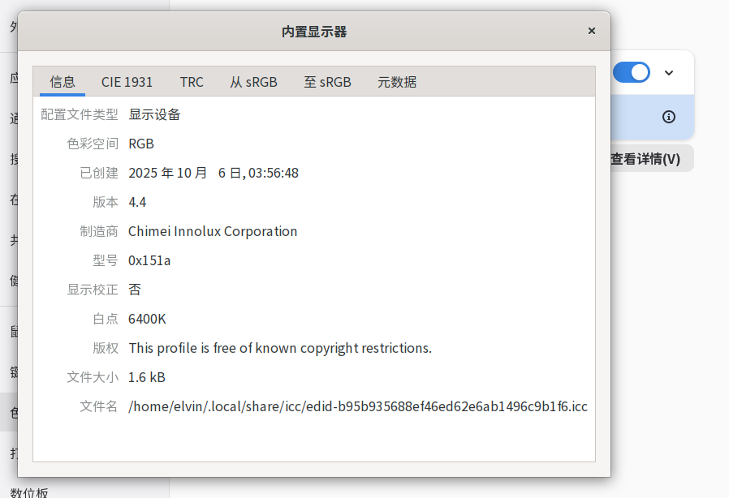Open the CIE 1931 tab
Viewport: 729px width, 498px height.
(x=127, y=82)
